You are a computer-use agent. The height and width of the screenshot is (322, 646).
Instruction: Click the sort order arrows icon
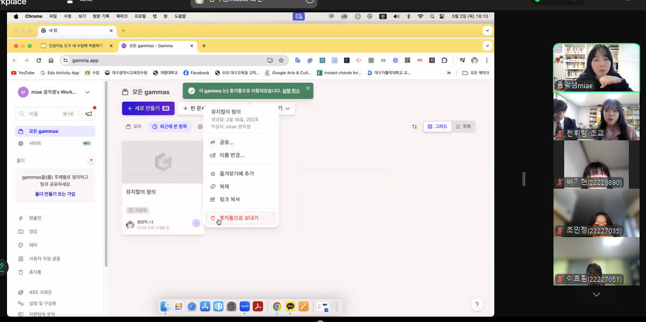coord(414,126)
